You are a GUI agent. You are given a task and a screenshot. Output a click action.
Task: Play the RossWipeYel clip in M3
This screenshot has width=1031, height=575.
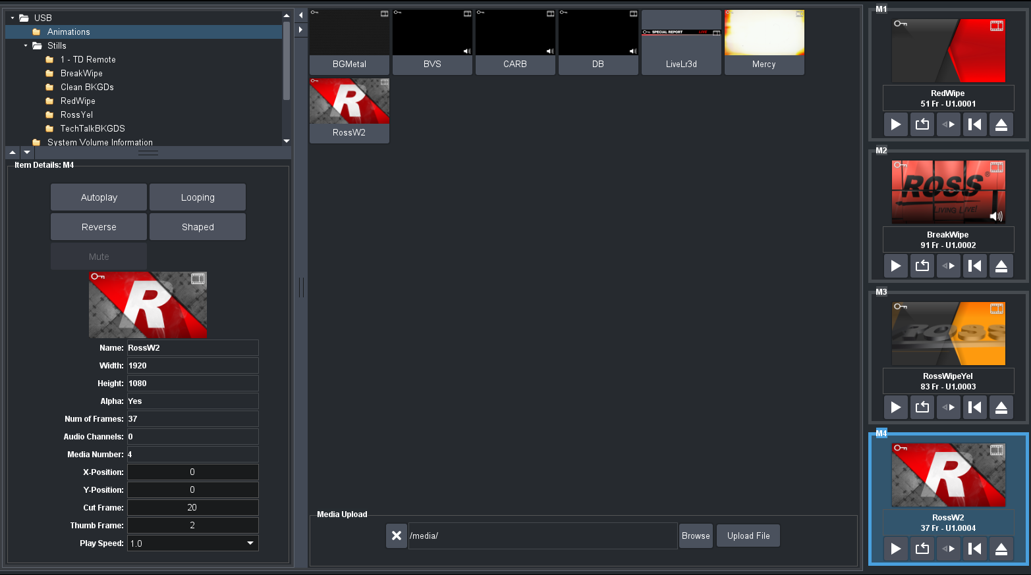click(896, 407)
